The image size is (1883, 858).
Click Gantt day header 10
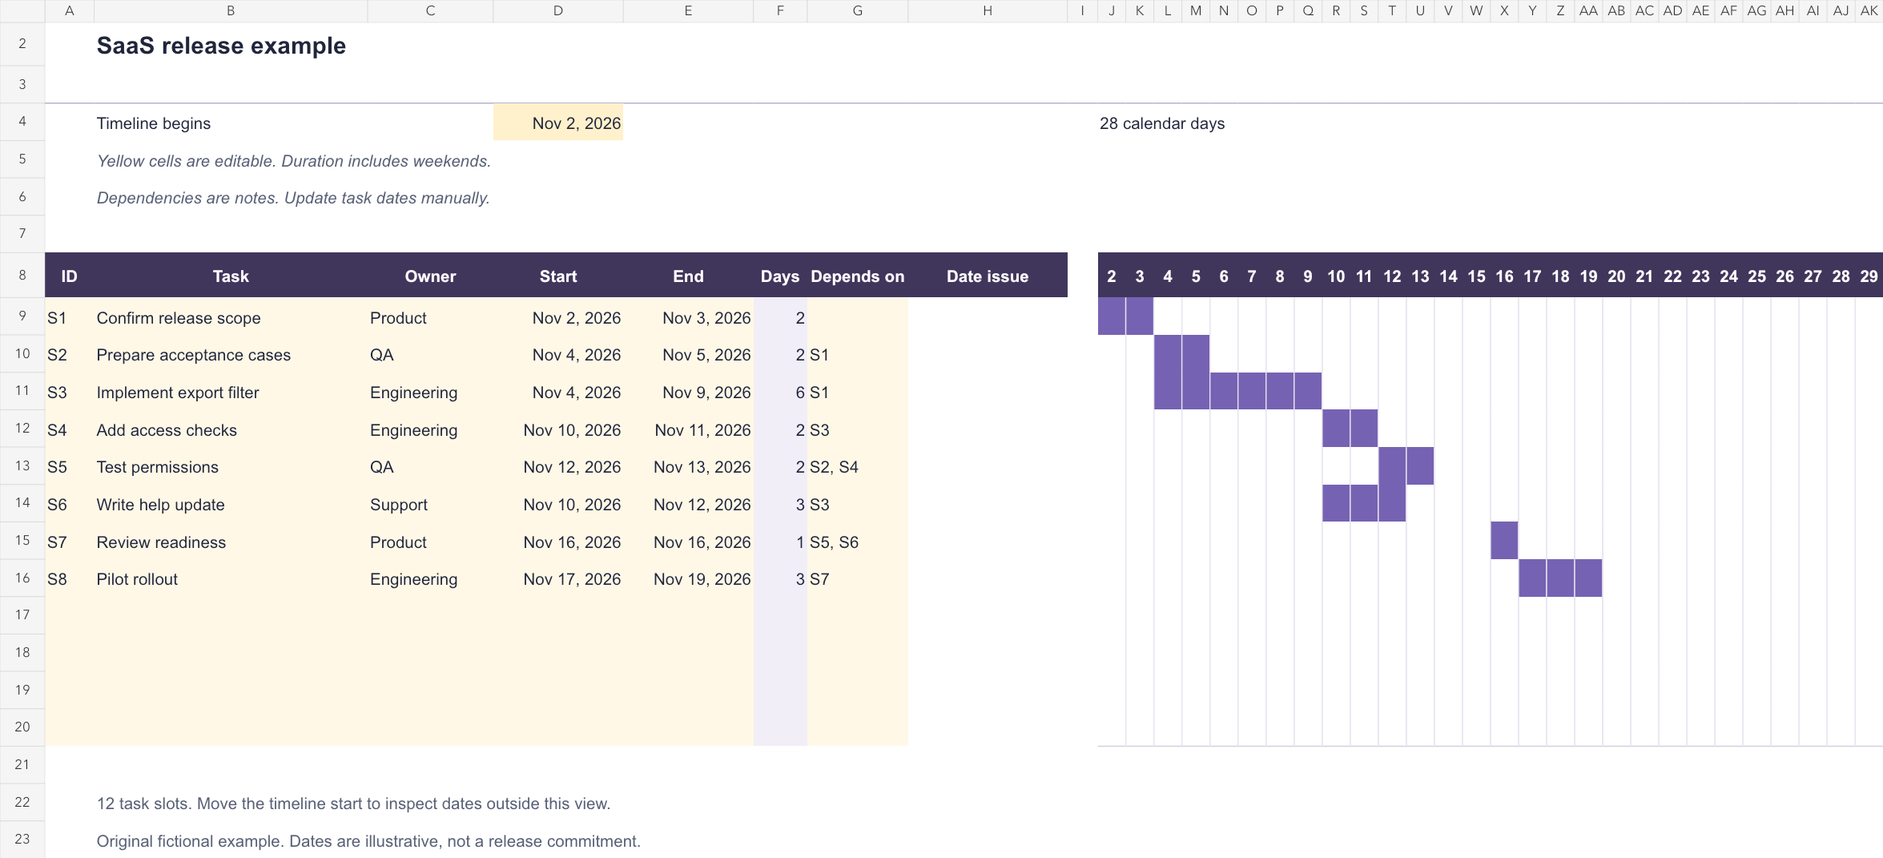coord(1336,276)
